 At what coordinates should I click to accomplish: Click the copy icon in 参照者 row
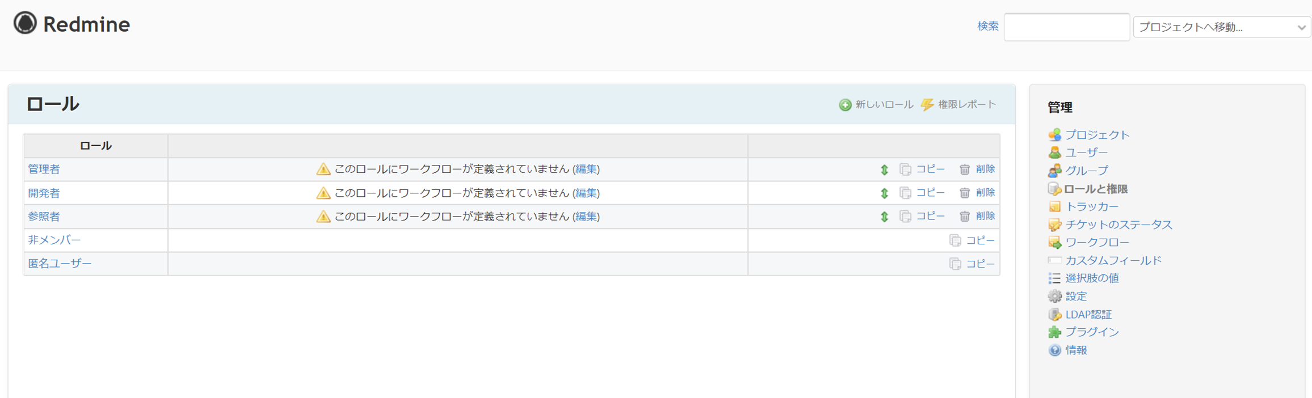click(905, 217)
